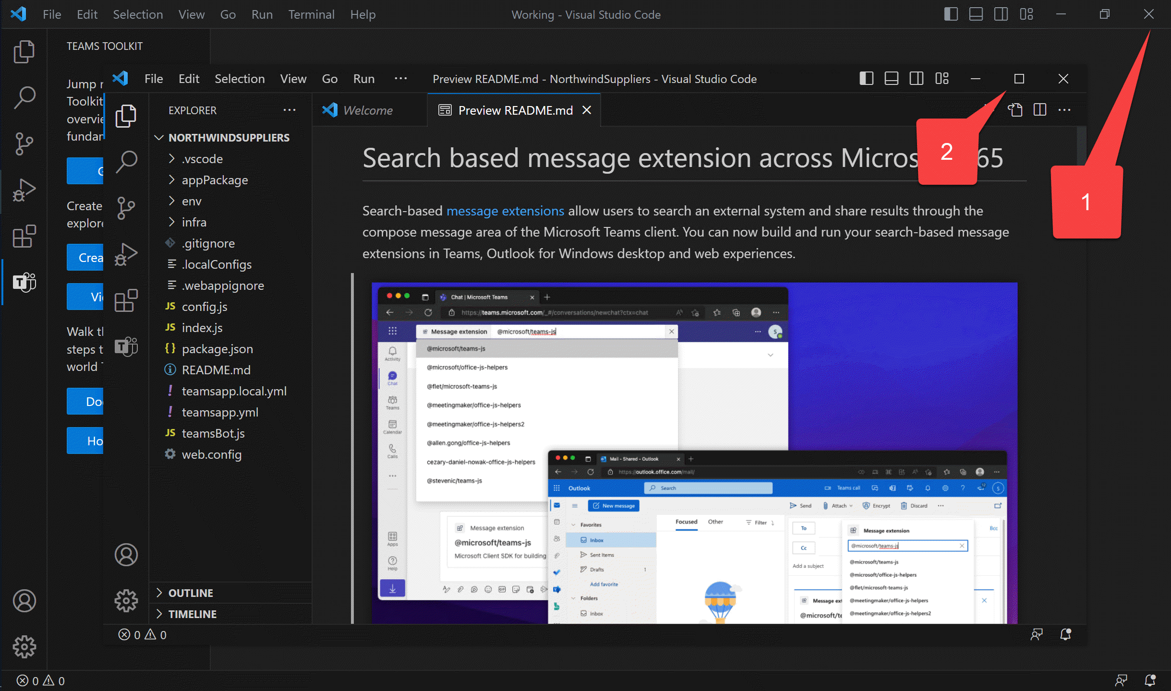Split the README preview editor right

[1040, 110]
